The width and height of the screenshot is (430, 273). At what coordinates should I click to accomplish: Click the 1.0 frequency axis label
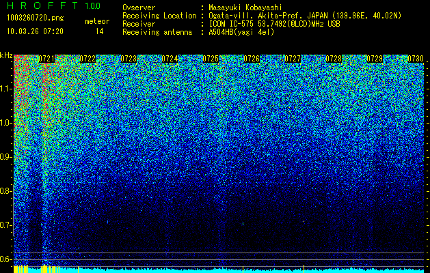[6, 124]
